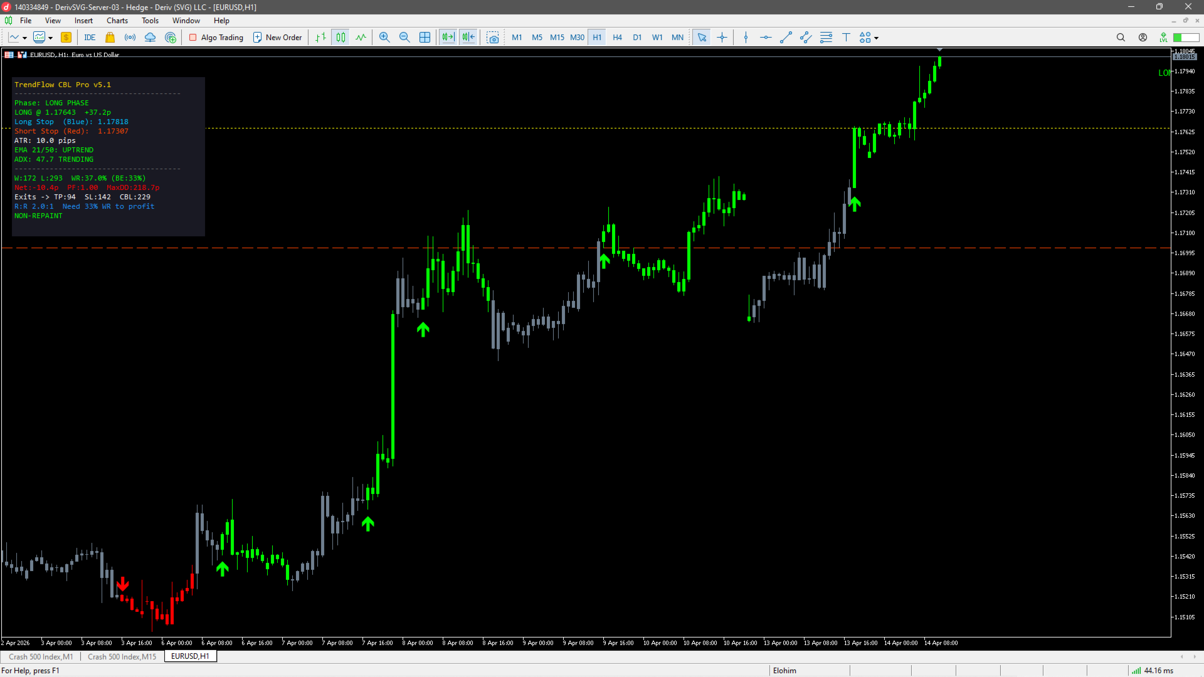The width and height of the screenshot is (1204, 677).
Task: Open the MQL5 Market shopping bag
Action: [x=110, y=38]
